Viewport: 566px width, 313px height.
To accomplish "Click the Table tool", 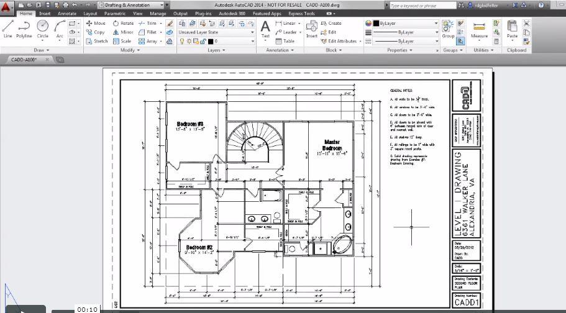I will [285, 41].
